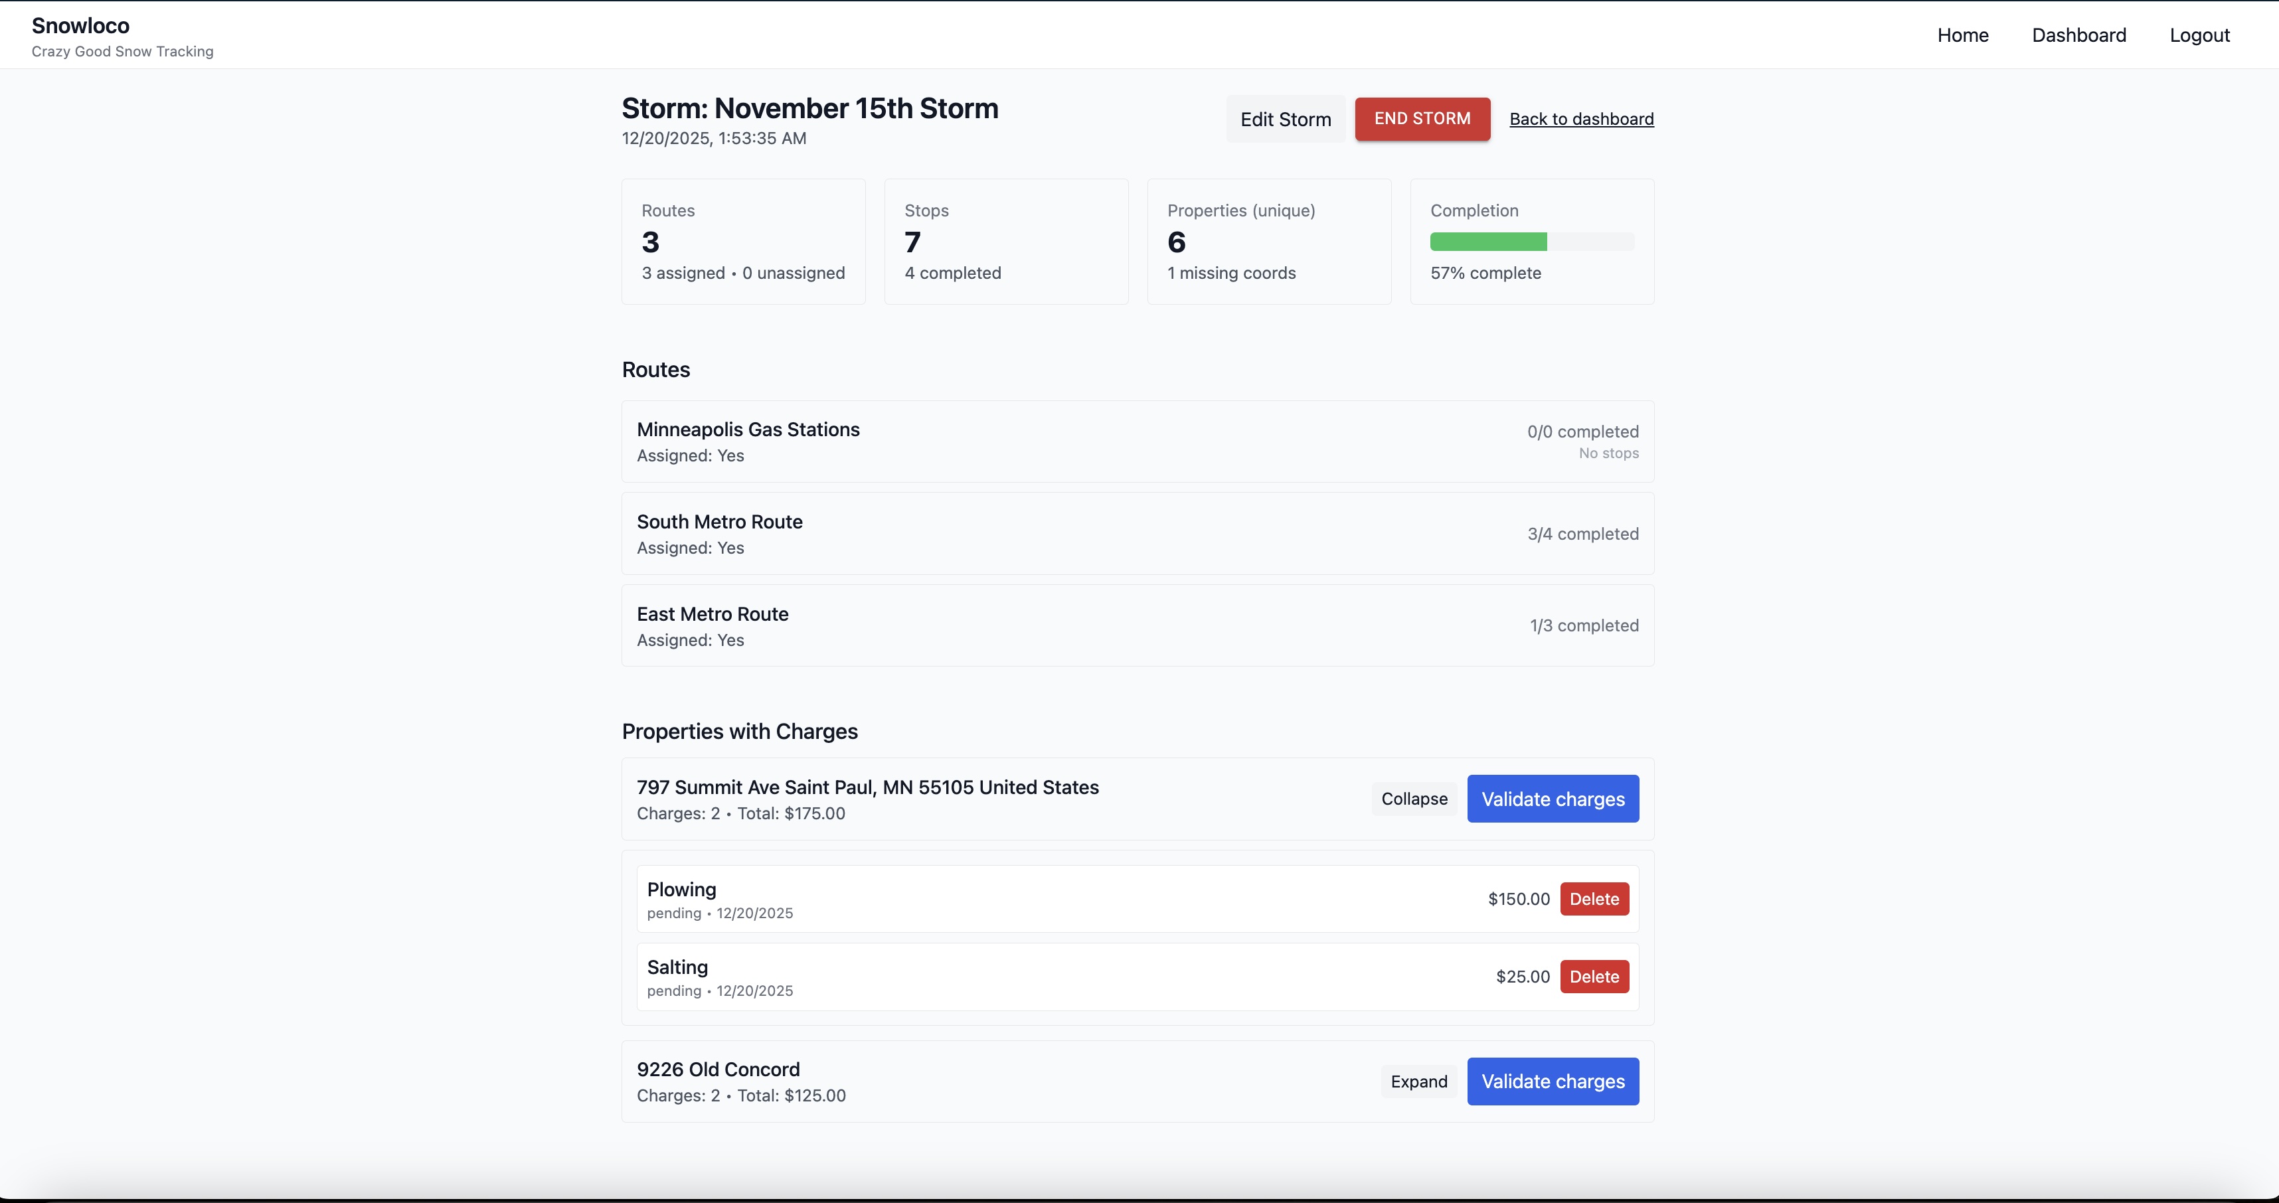This screenshot has height=1203, width=2279.
Task: Follow the Back to dashboard link
Action: pos(1581,119)
